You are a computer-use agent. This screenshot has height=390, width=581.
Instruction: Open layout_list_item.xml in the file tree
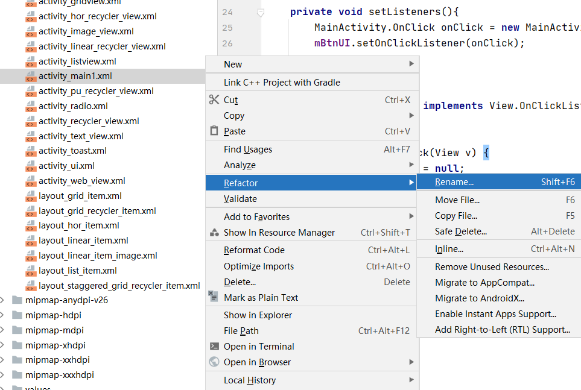[77, 271]
